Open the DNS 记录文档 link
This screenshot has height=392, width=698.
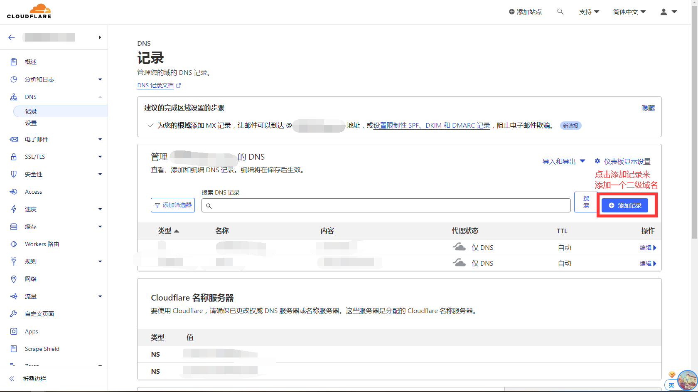pyautogui.click(x=155, y=85)
